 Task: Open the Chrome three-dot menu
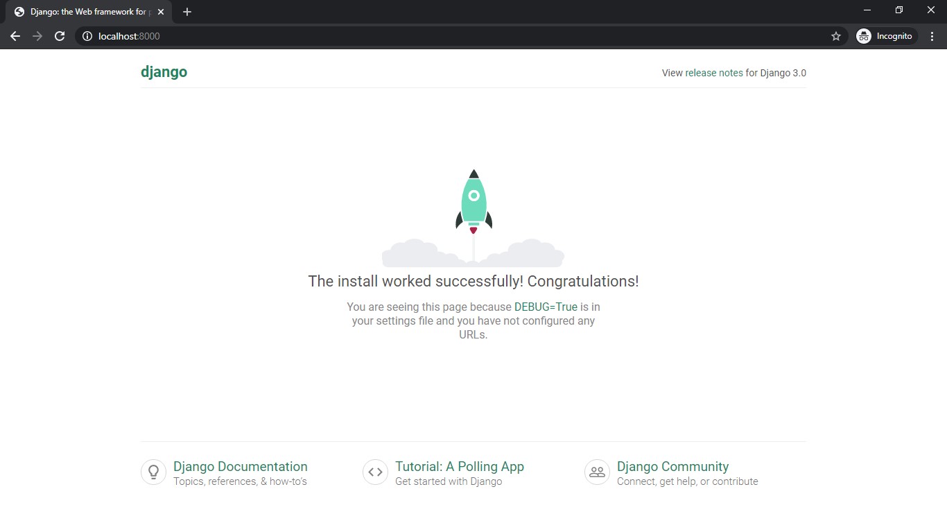pos(932,36)
